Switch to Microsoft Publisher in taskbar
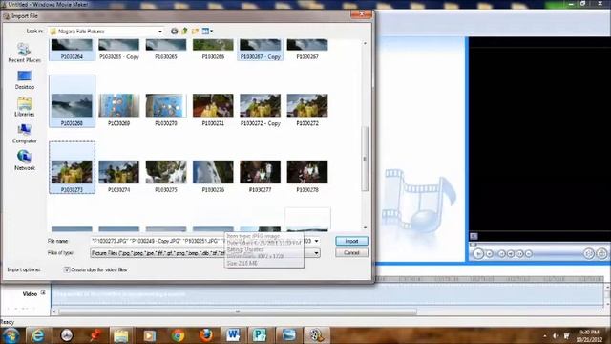The image size is (611, 344). (261, 335)
